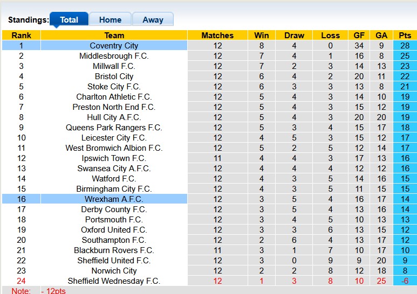Switch to the Home standings tab

coord(110,20)
